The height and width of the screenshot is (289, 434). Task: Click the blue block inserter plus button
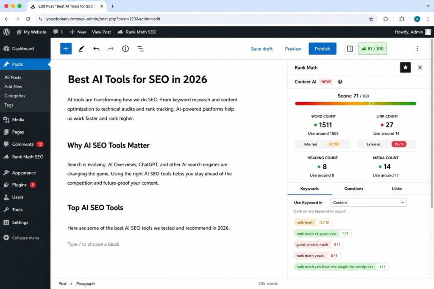pyautogui.click(x=66, y=49)
